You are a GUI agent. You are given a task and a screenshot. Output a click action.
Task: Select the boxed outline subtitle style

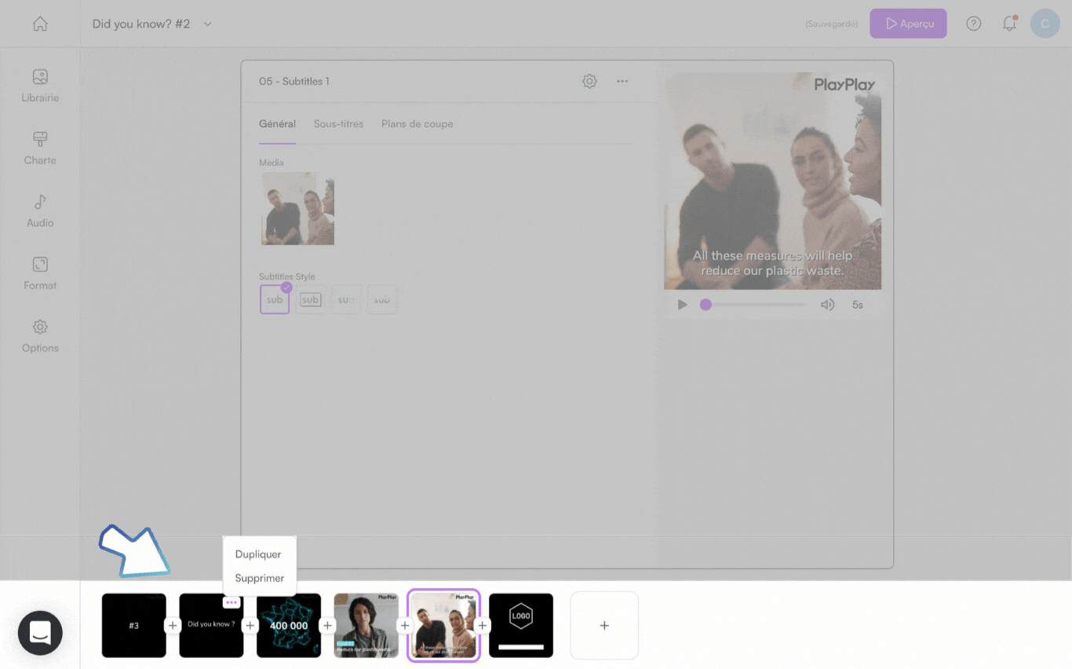click(311, 300)
